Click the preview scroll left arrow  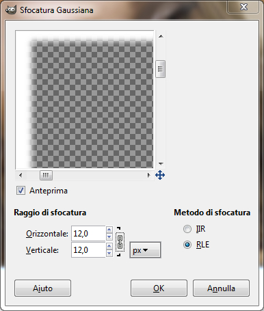tap(21, 175)
